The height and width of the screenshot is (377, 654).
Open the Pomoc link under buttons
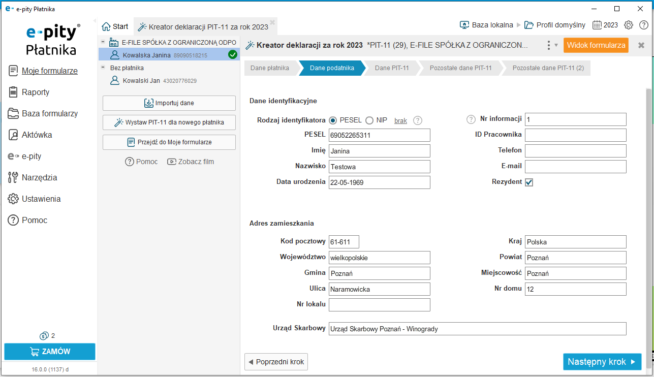point(141,162)
